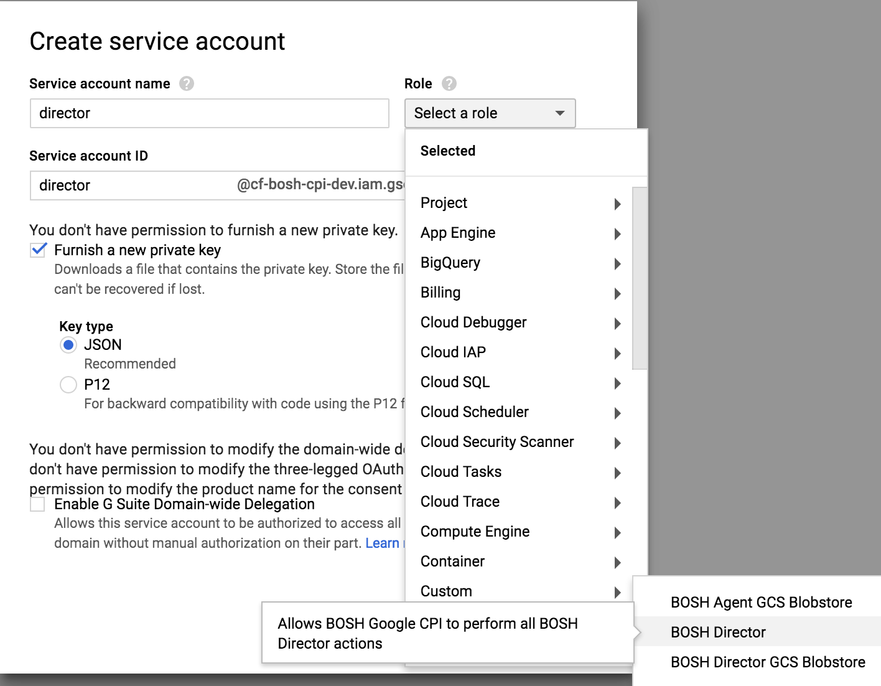This screenshot has height=686, width=881.
Task: Click arrow beside Custom
Action: (x=617, y=592)
